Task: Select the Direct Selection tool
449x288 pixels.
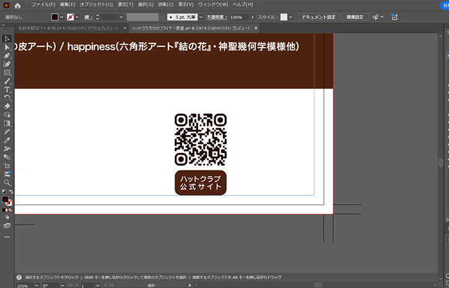Action: coord(7,47)
